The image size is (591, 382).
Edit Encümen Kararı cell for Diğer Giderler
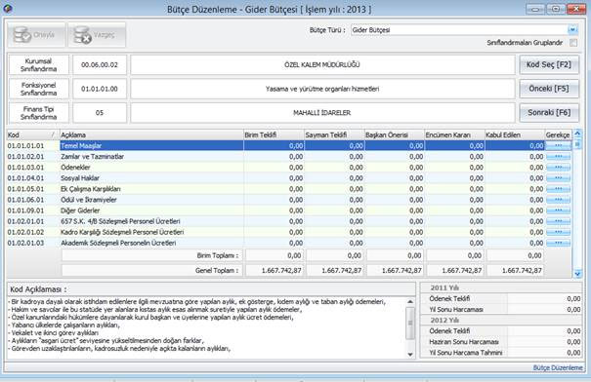pos(454,210)
